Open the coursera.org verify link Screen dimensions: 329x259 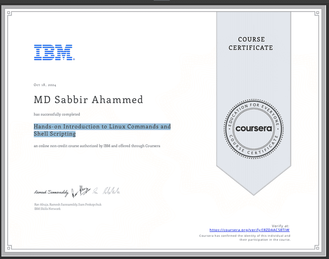point(250,230)
